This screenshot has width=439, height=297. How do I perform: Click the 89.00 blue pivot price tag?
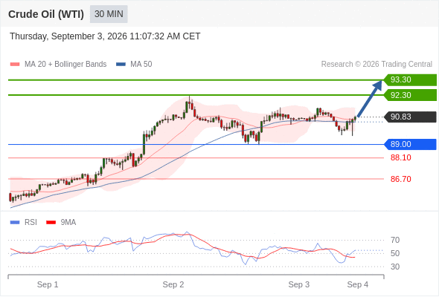410,145
